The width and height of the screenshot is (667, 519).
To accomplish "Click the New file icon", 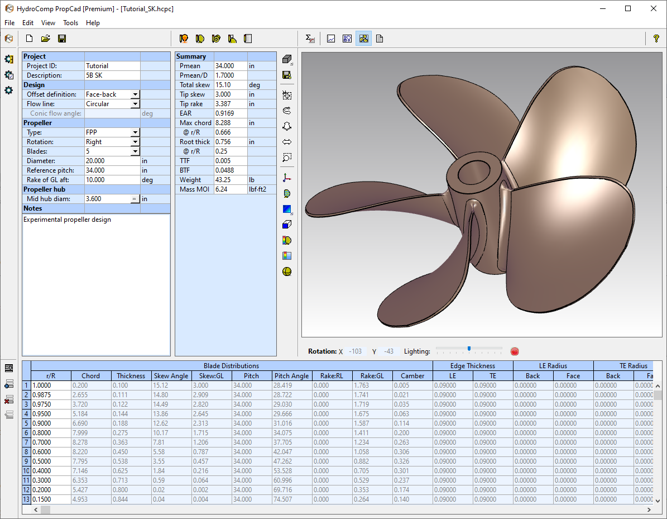I will pyautogui.click(x=30, y=39).
